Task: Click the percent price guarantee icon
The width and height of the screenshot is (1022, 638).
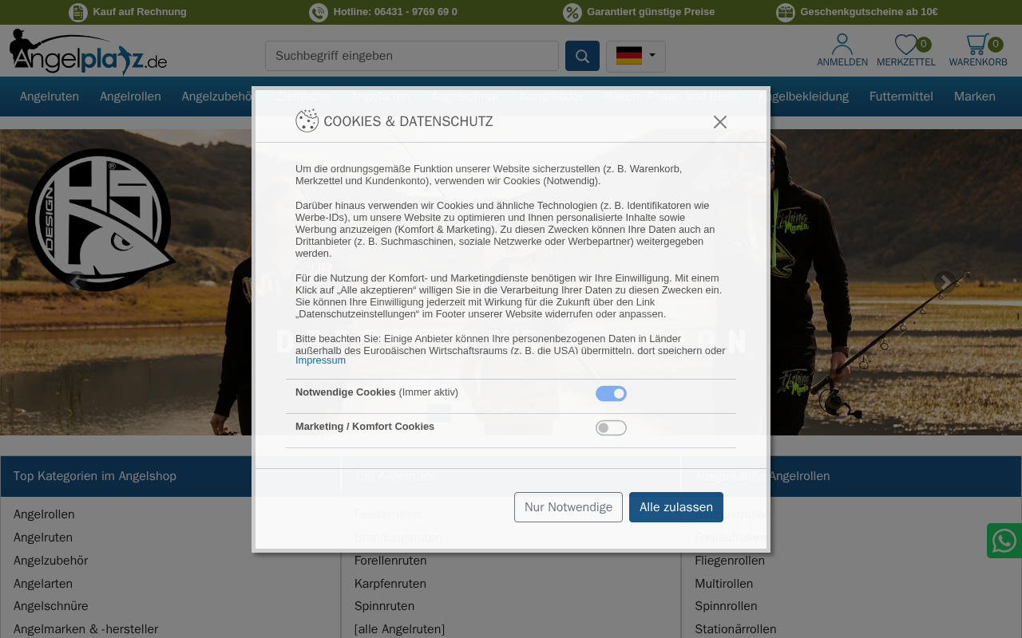Action: click(572, 12)
